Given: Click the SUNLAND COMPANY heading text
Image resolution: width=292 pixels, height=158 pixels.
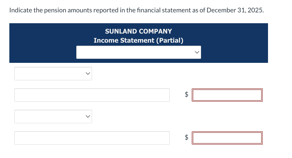Looking at the screenshot, I should point(138,31).
